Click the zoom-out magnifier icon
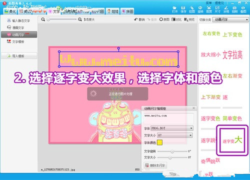 [43, 19]
